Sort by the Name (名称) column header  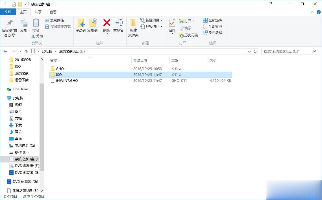click(53, 60)
